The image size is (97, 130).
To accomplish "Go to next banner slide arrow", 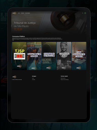I will click(x=86, y=26).
